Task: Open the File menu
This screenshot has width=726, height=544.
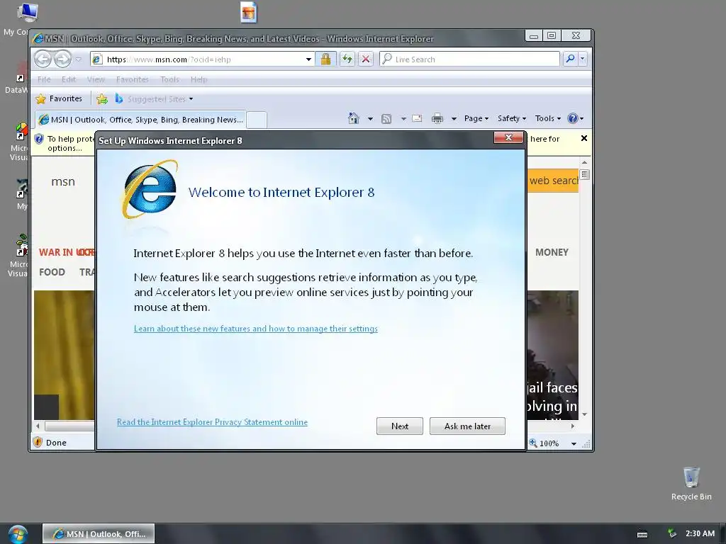Action: 44,79
